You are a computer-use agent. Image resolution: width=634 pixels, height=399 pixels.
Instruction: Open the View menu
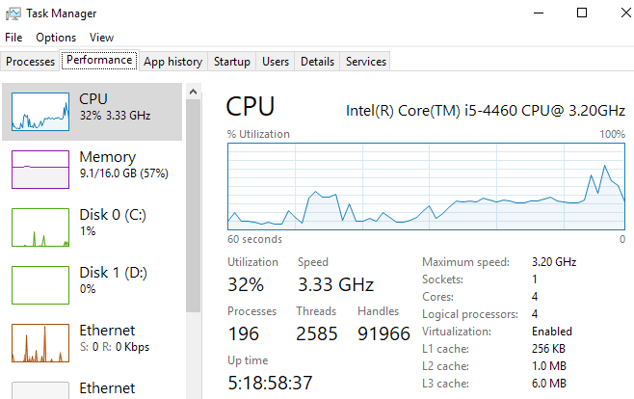[101, 38]
